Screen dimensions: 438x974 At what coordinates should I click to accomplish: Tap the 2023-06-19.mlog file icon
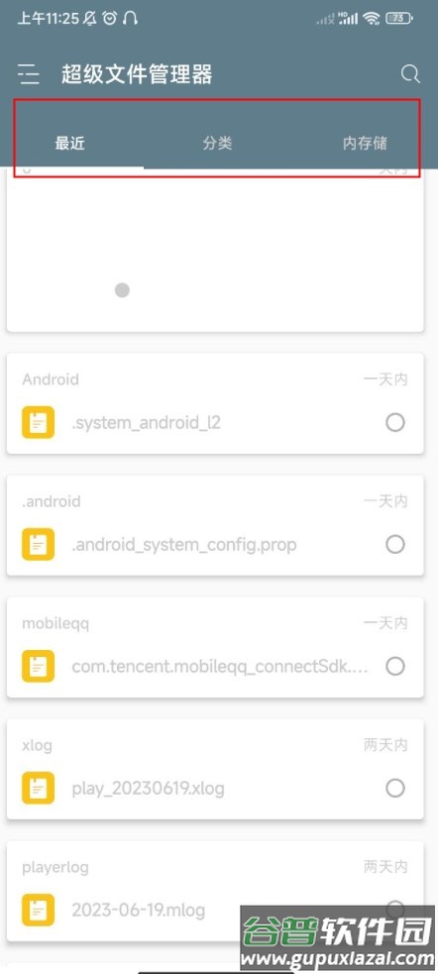point(38,910)
